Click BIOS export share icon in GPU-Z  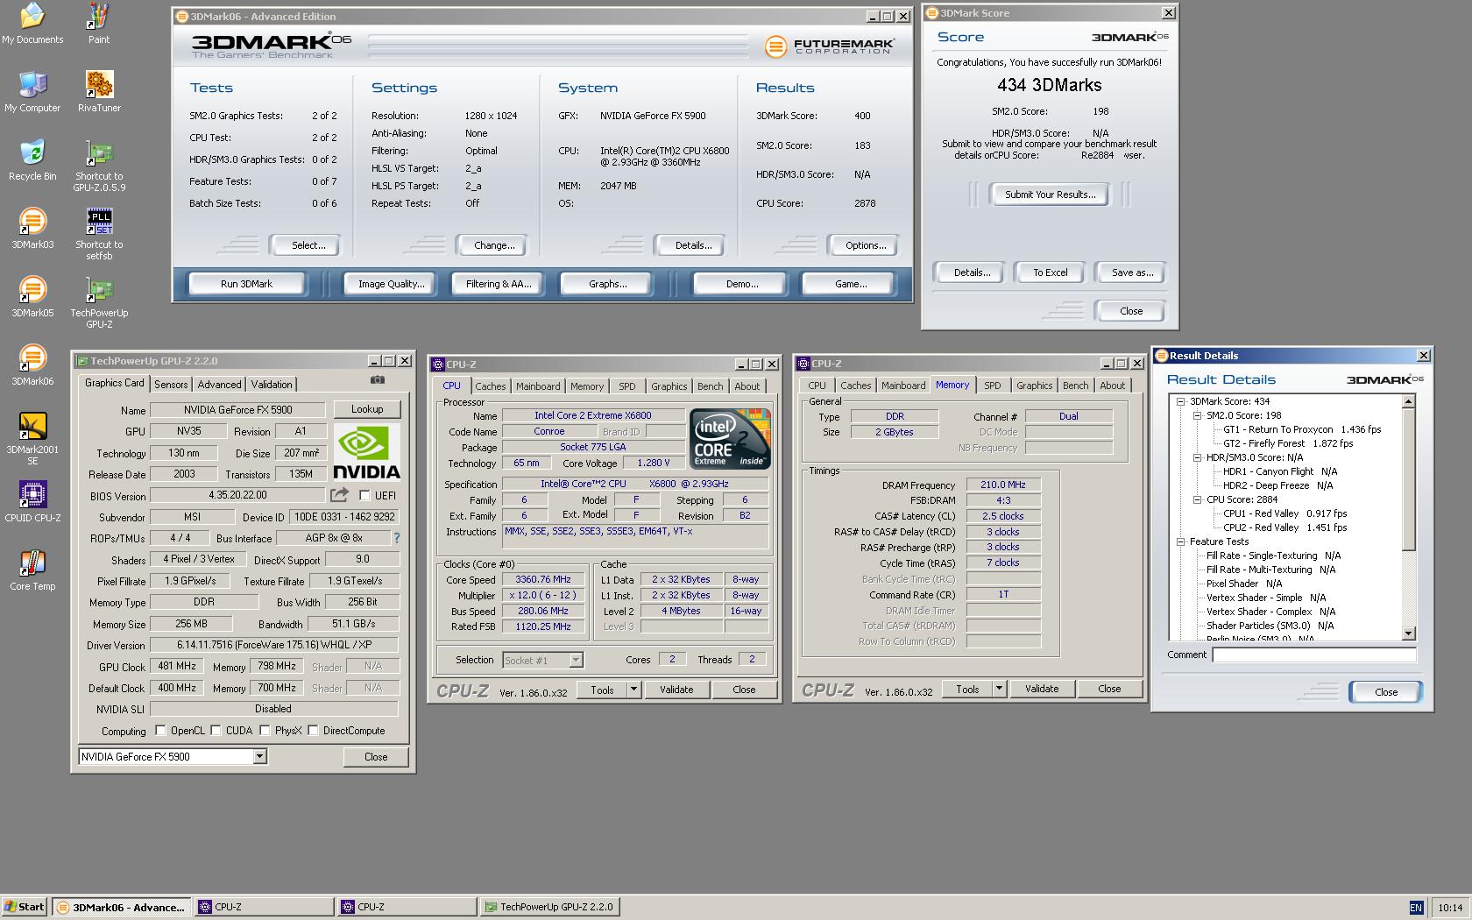[x=340, y=495]
